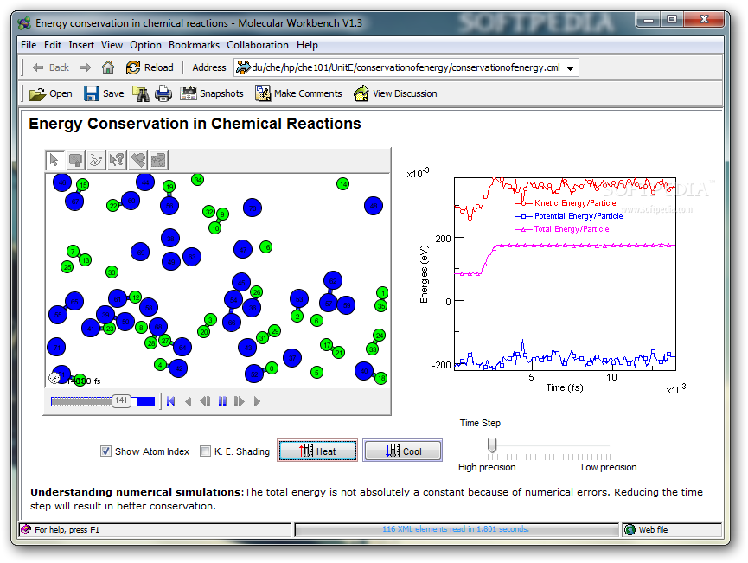
Task: Click the Molecular Workbench title bar icon
Action: point(24,23)
